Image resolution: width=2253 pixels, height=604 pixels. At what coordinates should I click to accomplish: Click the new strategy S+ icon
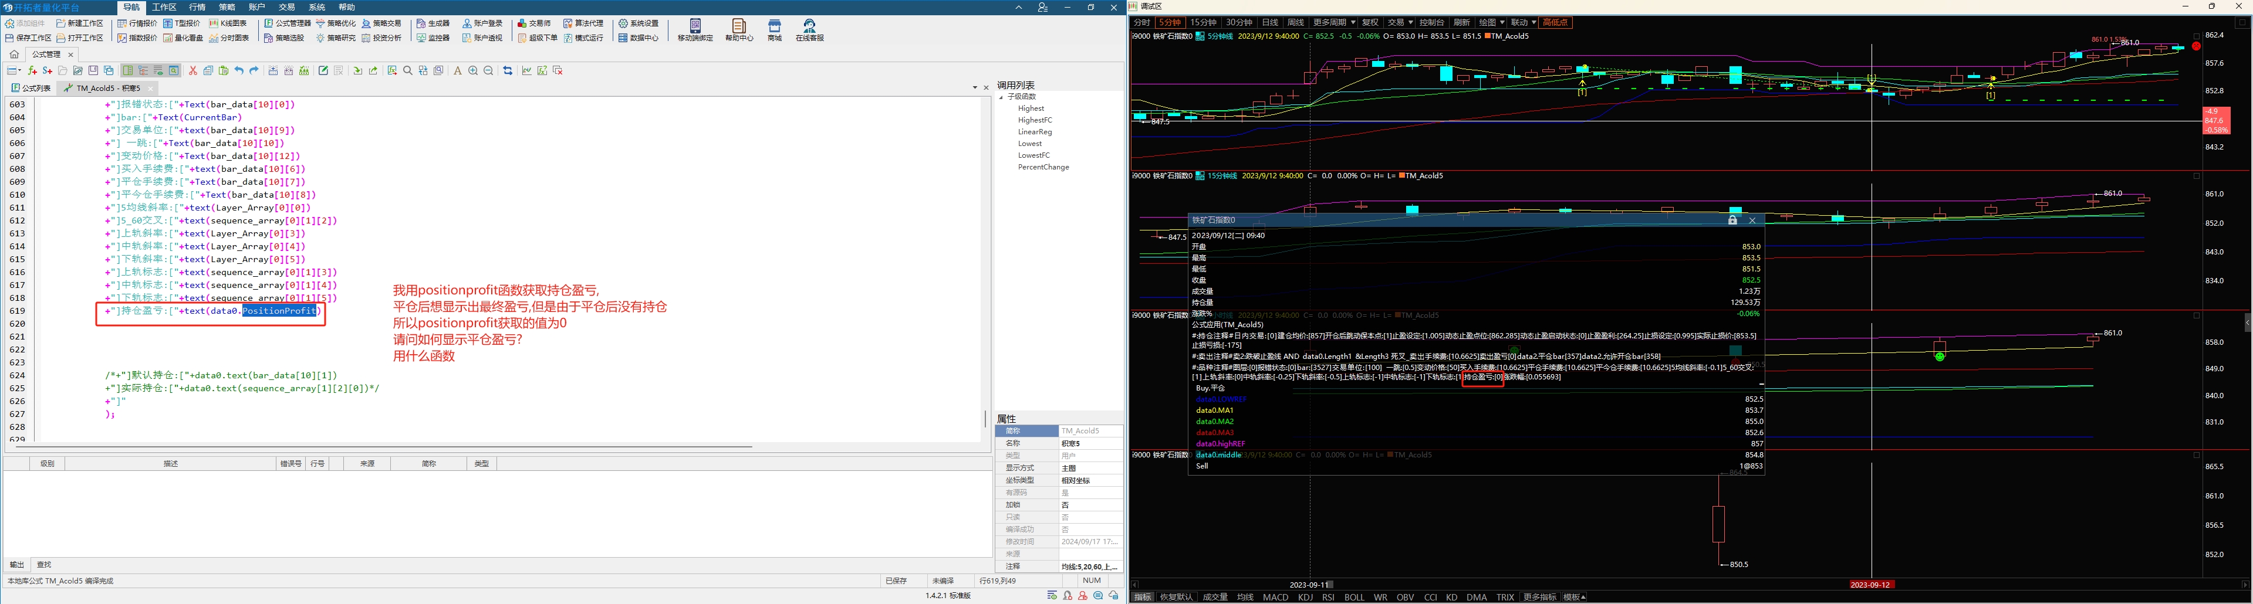47,71
